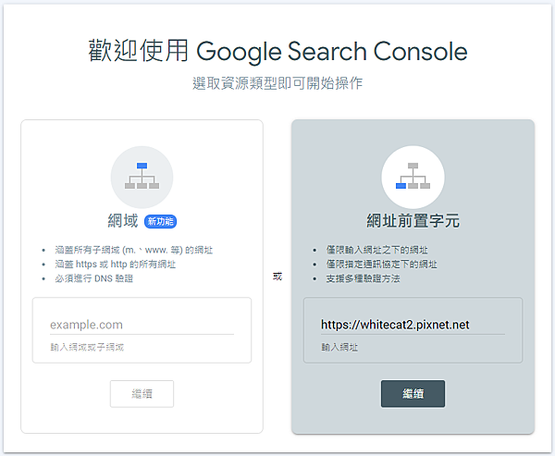Click helper label 輸入網域或子網域

click(87, 347)
